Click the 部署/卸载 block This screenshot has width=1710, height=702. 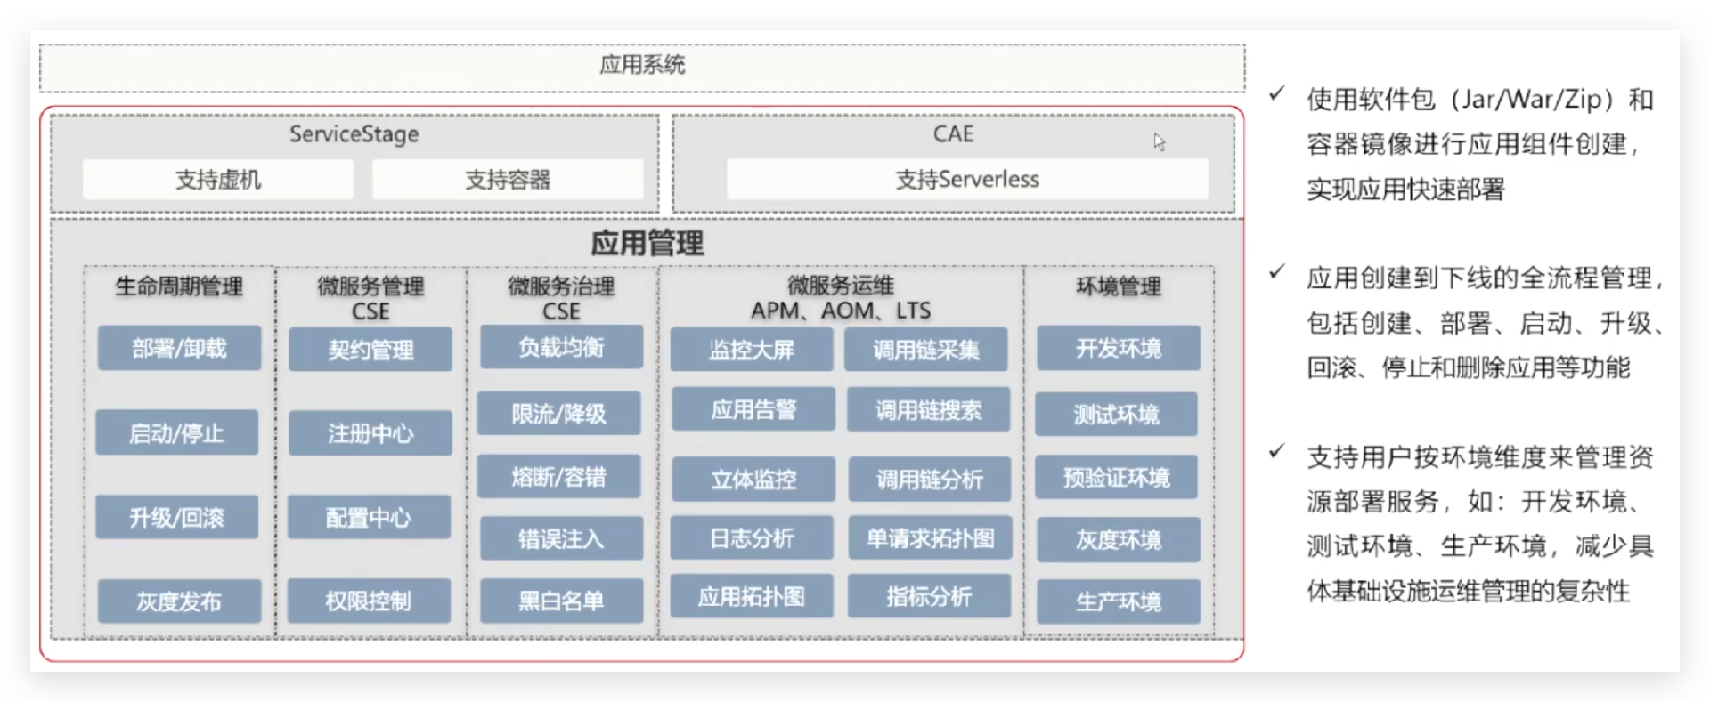coord(179,348)
